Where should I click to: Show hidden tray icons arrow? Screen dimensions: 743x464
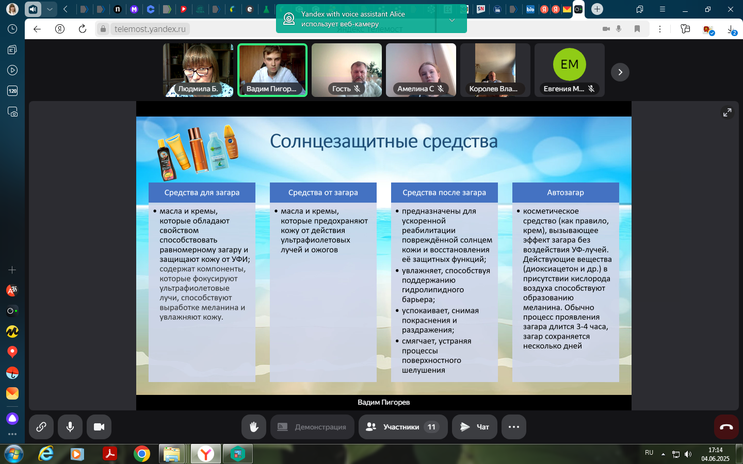point(663,454)
